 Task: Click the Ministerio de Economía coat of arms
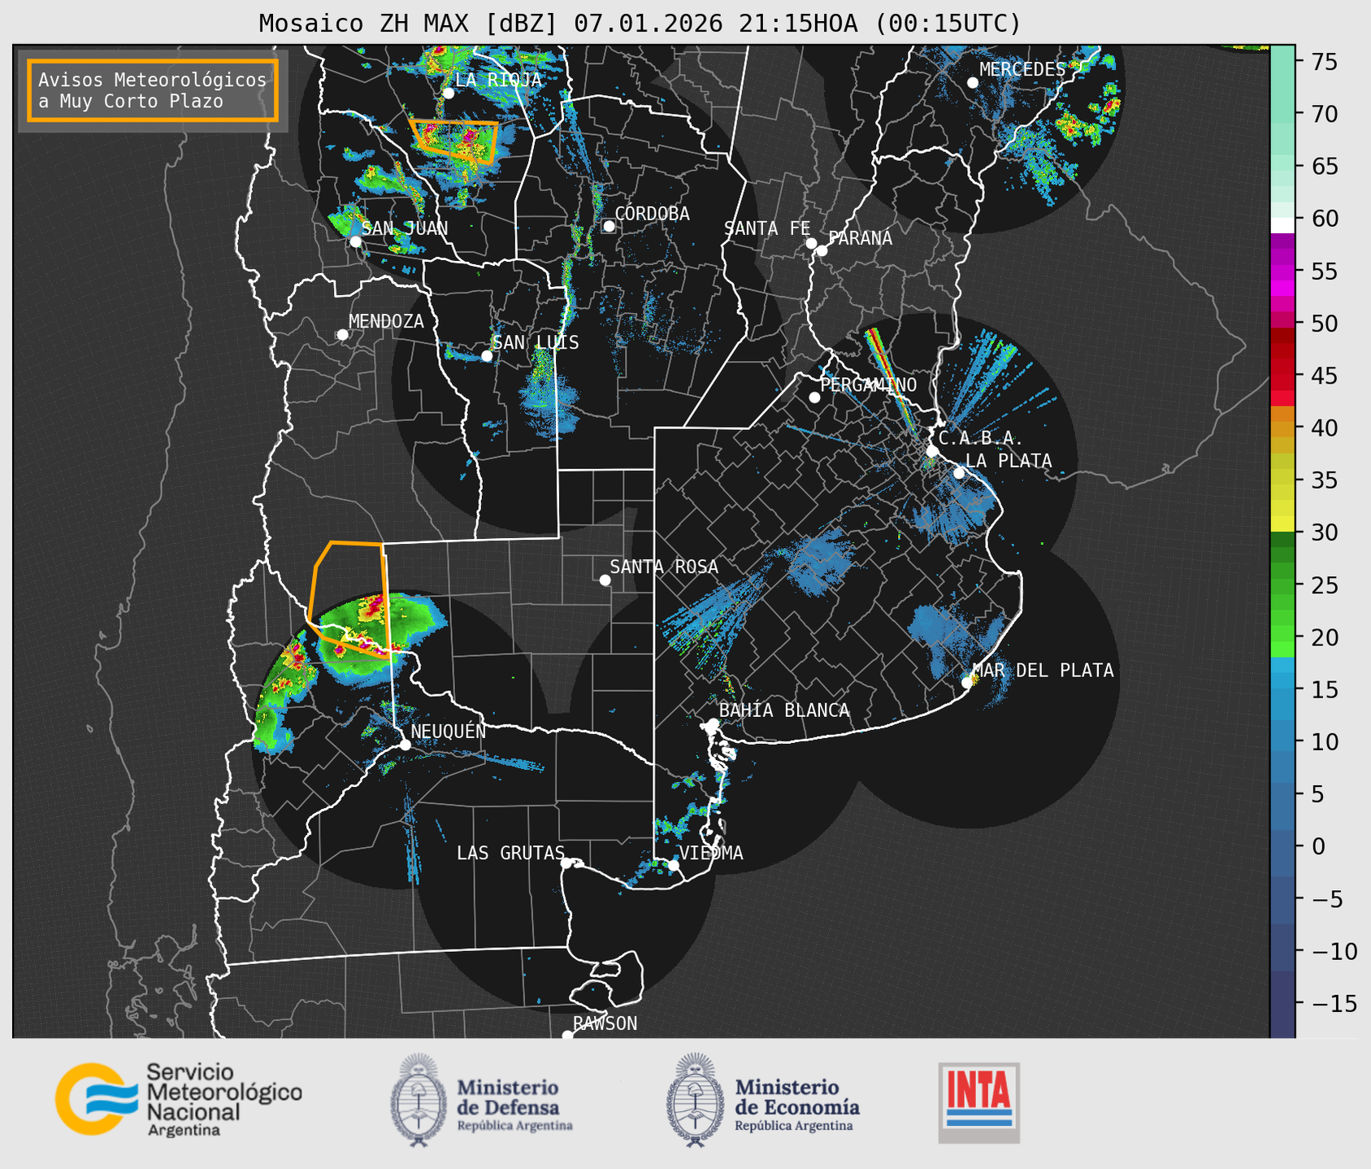point(695,1100)
